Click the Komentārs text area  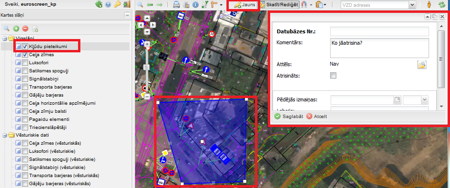(380, 48)
